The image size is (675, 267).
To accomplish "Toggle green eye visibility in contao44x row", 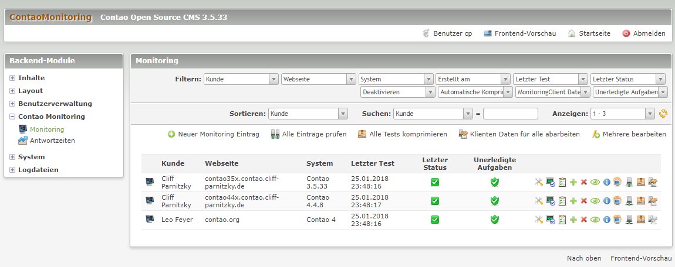I will click(x=595, y=200).
